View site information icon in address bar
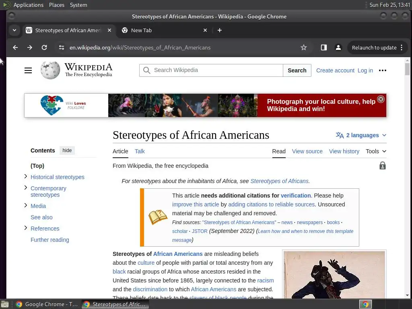Image resolution: width=412 pixels, height=309 pixels. click(62, 47)
